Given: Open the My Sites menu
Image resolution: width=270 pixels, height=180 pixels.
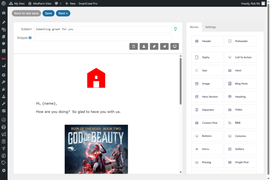Looking at the screenshot, I should pos(17,3).
